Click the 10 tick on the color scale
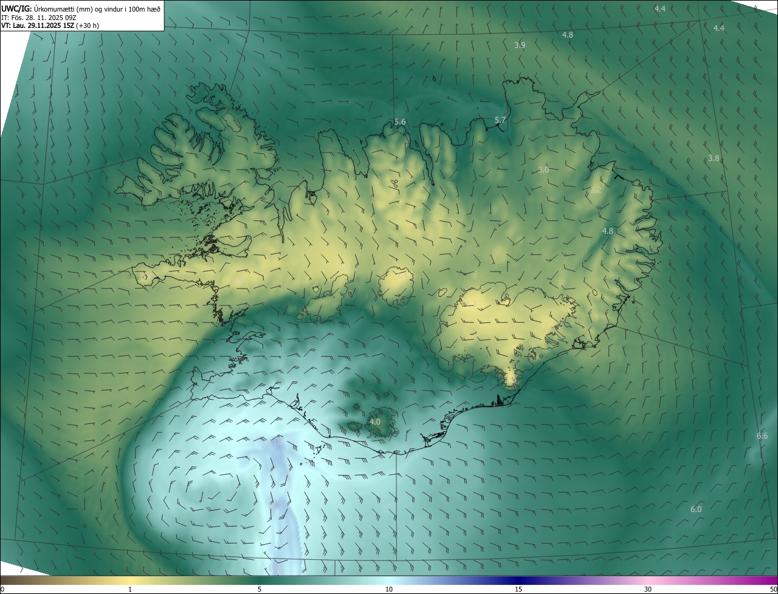This screenshot has width=778, height=594. click(x=389, y=590)
